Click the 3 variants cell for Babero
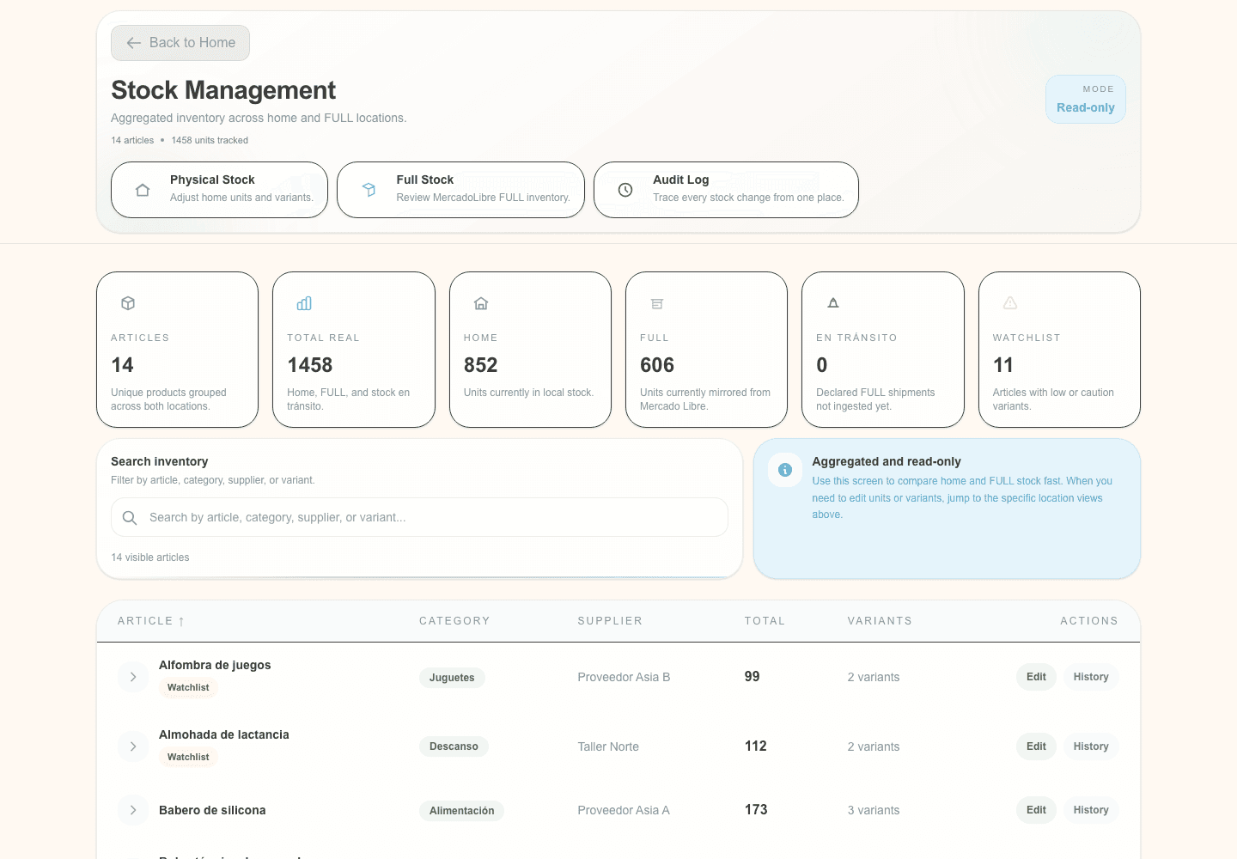This screenshot has width=1237, height=859. click(874, 810)
